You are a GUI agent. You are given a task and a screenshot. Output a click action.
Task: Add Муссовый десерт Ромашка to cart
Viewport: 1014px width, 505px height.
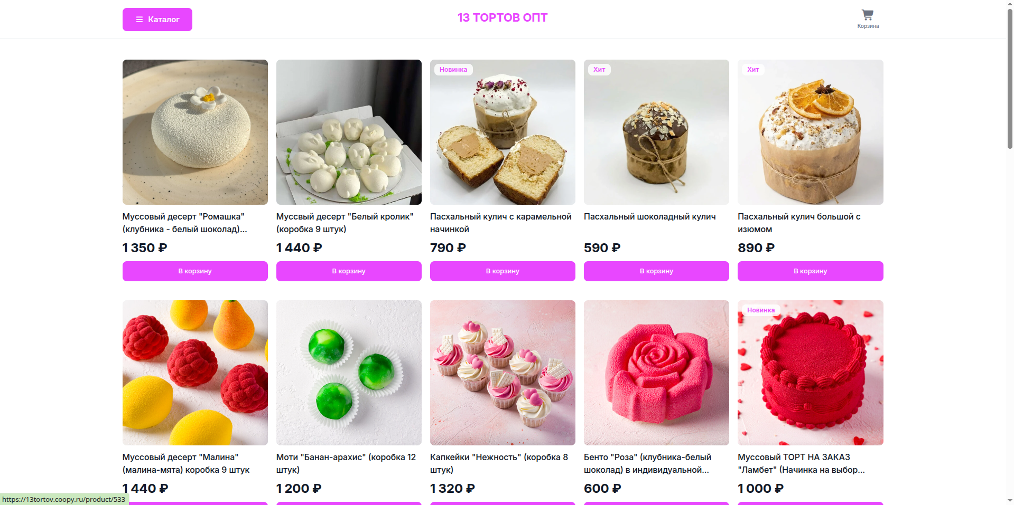tap(195, 271)
